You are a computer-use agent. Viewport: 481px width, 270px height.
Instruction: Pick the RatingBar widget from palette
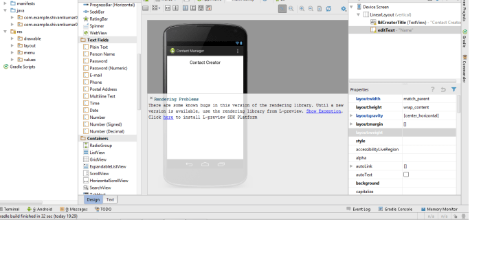96,19
